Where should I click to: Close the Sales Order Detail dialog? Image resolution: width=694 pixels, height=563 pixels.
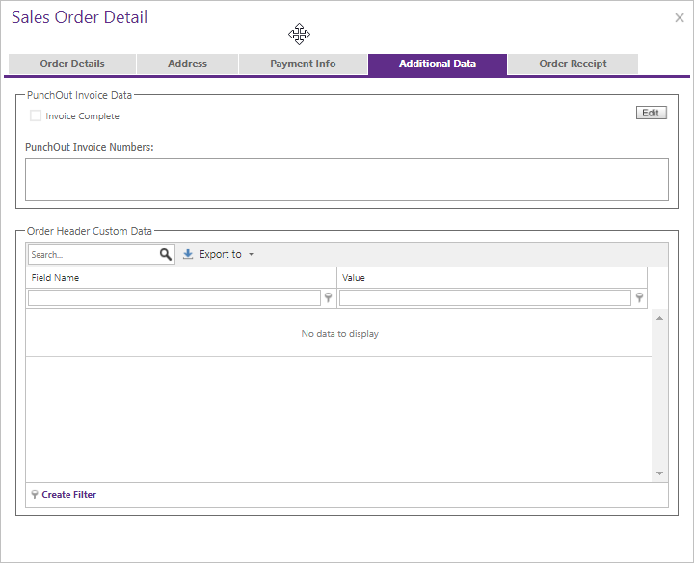pos(680,17)
